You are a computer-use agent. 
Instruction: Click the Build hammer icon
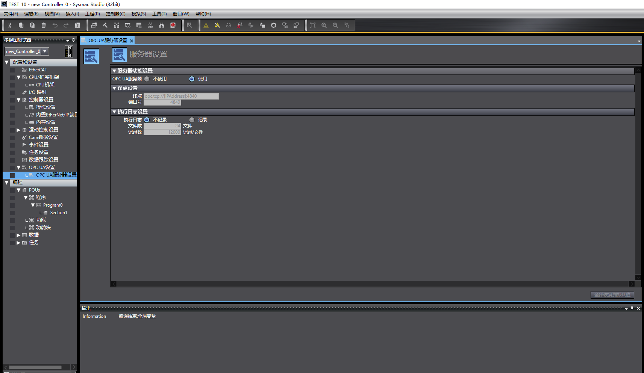tap(105, 25)
